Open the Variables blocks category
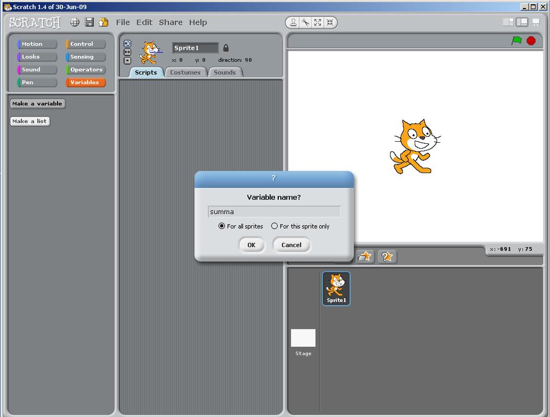 (x=85, y=82)
